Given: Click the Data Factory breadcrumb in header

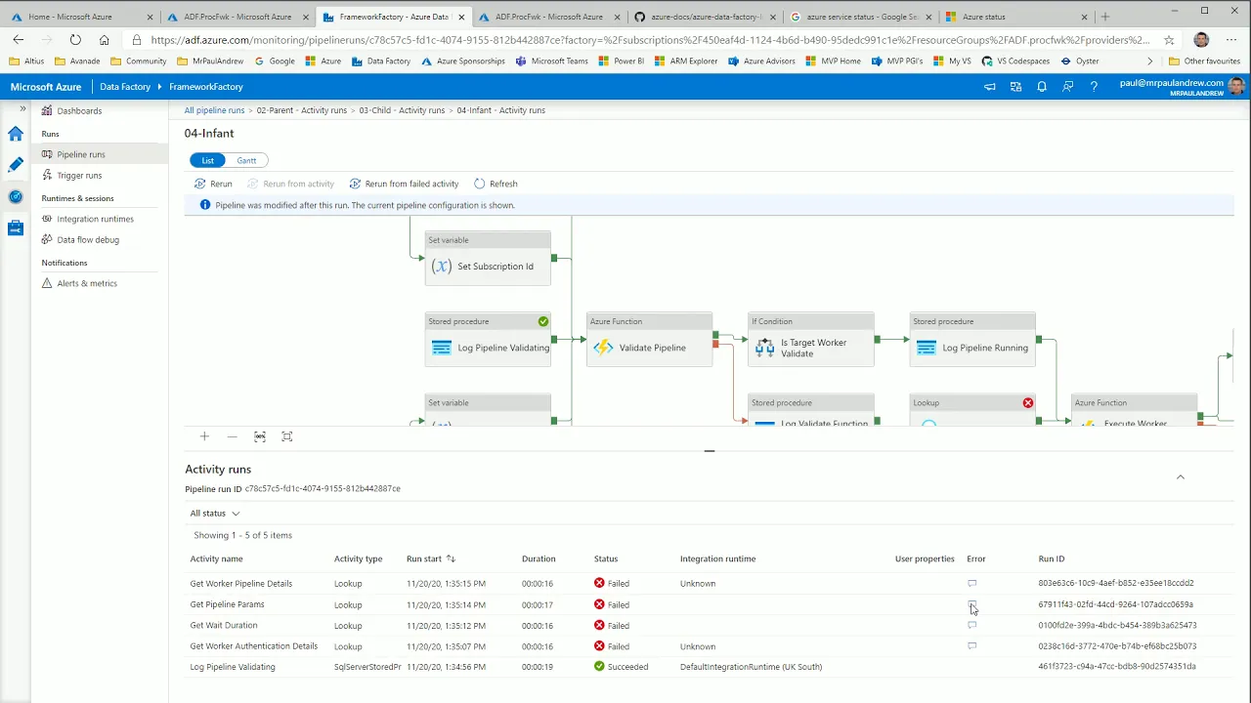Looking at the screenshot, I should click(x=125, y=87).
